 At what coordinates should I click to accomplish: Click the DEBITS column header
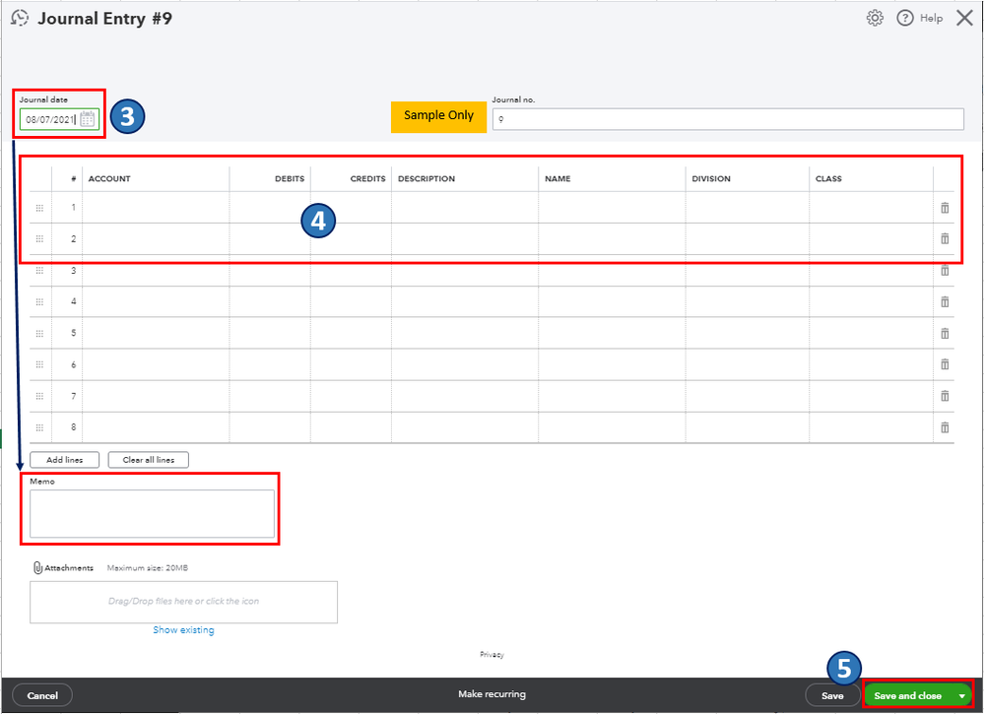290,179
